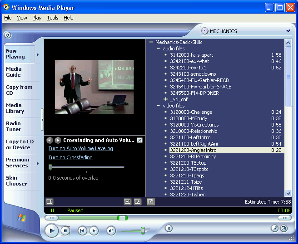This screenshot has width=298, height=244.
Task: Turn on Crossfading link
Action: point(70,157)
